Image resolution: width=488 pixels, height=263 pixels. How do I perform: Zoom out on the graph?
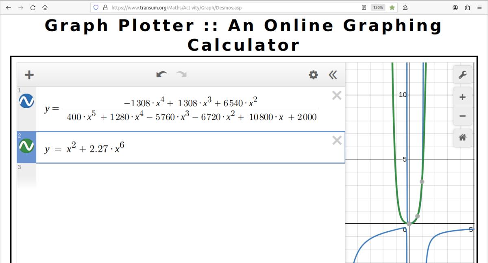point(462,116)
